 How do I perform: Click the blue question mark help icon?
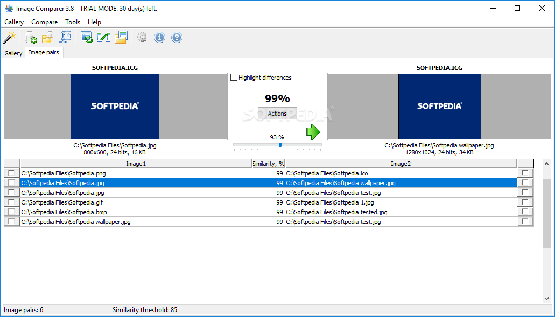click(177, 37)
